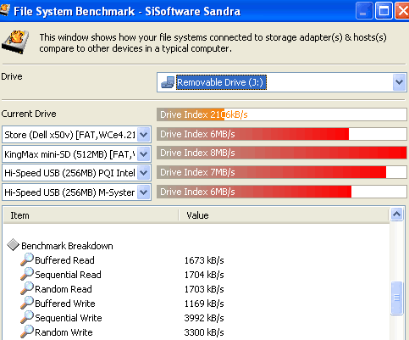Open the Hi-Speed USB PQI Intel dropdown
This screenshot has height=340, width=409.
tap(144, 173)
